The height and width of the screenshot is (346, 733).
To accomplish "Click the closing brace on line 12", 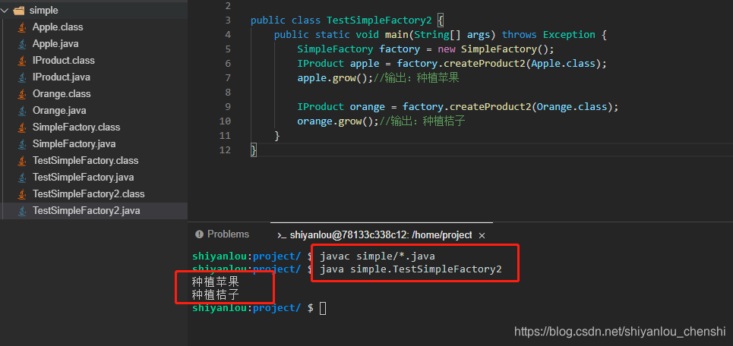I will [254, 150].
